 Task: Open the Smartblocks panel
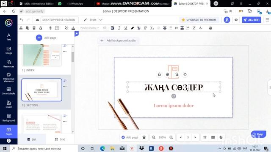pyautogui.click(x=8, y=91)
